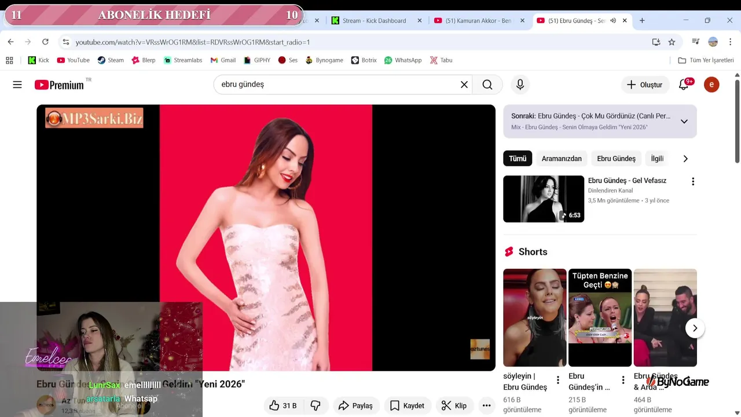
Task: Dislike the video
Action: [316, 405]
